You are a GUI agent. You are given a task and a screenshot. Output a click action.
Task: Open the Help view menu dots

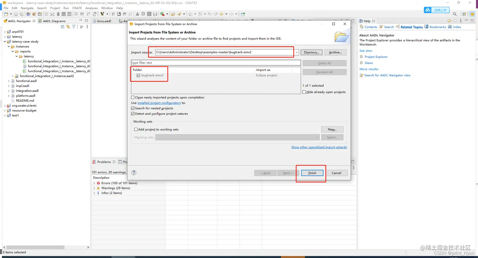[x=461, y=21]
